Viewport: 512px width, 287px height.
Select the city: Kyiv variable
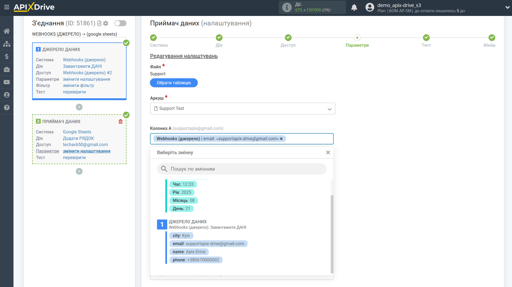181,236
